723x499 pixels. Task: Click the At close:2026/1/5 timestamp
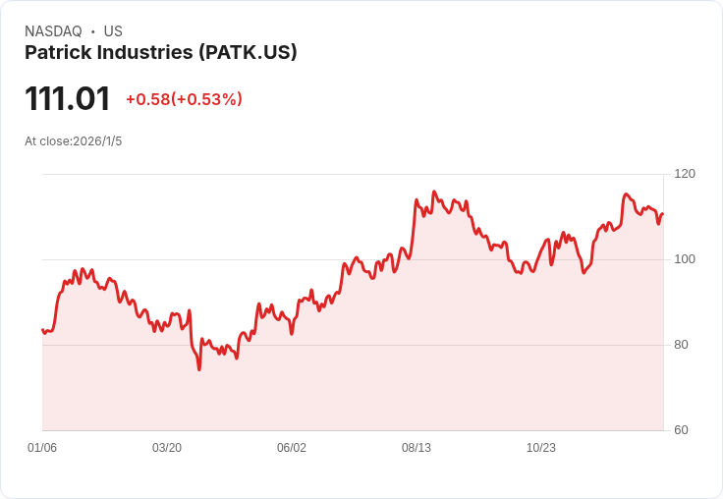74,141
